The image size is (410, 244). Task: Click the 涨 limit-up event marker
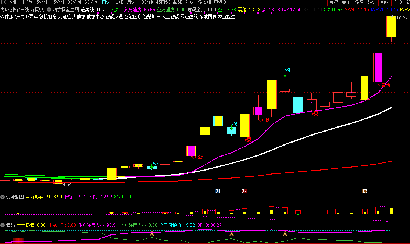(244, 191)
